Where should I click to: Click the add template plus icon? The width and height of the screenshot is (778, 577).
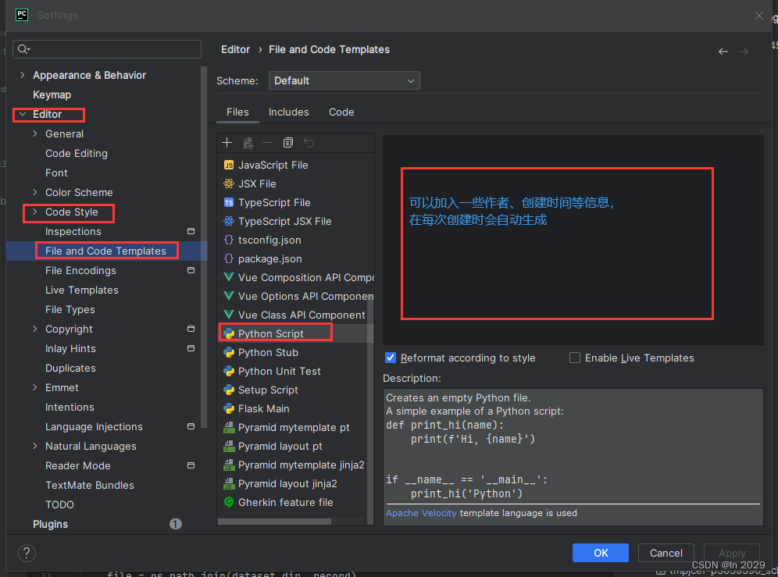(x=227, y=143)
